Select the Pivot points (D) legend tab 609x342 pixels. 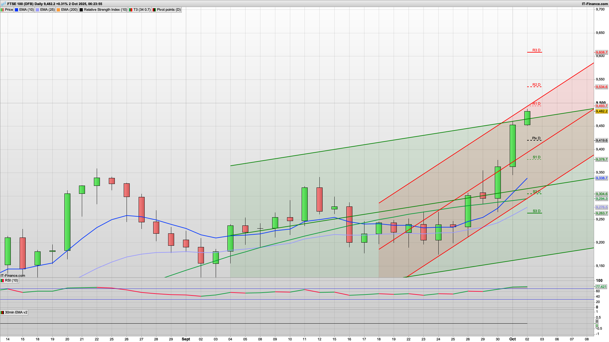tap(168, 10)
